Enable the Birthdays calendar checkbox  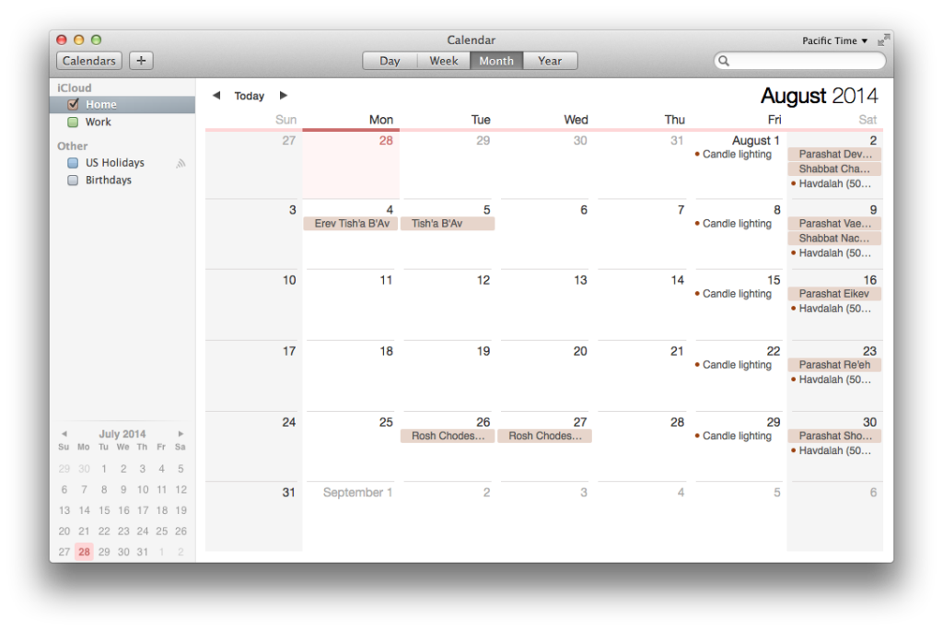pyautogui.click(x=73, y=181)
